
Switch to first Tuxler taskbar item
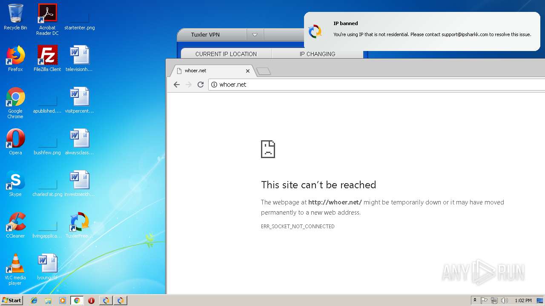tap(106, 300)
